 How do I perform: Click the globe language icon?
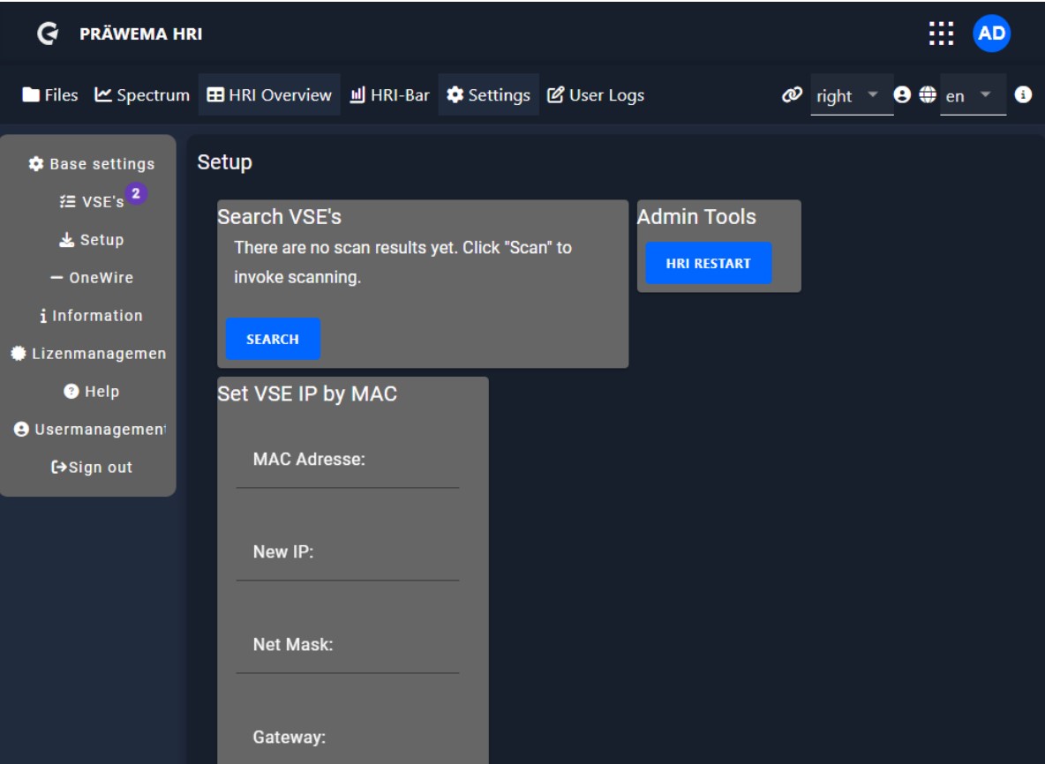point(927,94)
